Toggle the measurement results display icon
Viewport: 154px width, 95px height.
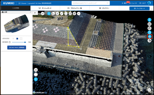click(149, 37)
